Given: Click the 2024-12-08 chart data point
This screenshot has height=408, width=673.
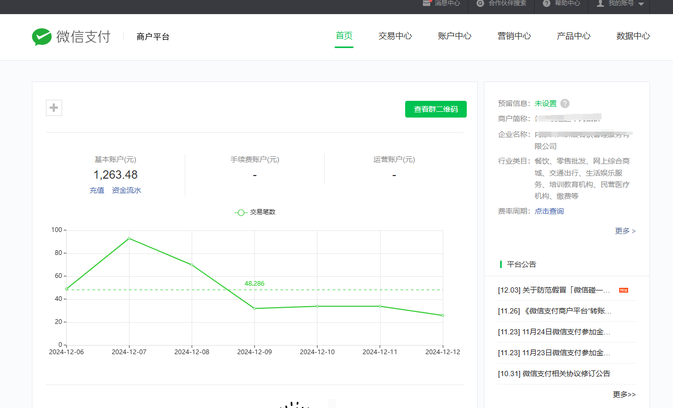Looking at the screenshot, I should click(x=192, y=265).
